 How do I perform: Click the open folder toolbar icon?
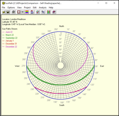[4, 12]
